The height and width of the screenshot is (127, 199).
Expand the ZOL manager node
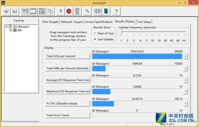point(11,30)
